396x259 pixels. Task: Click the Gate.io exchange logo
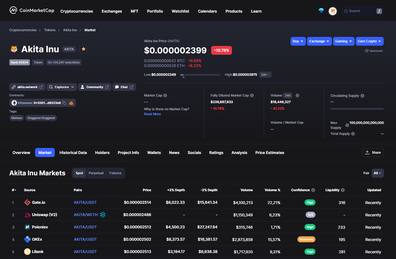[27, 202]
